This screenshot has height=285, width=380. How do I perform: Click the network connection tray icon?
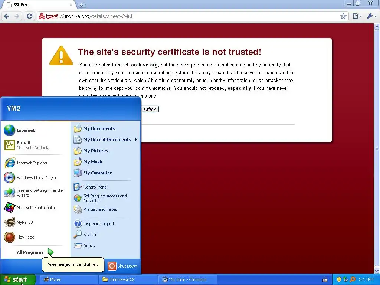[x=346, y=280]
